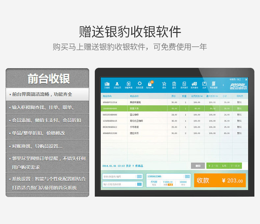The height and width of the screenshot is (224, 260).
Task: Select the 黑森林蛋糕 product row
Action: tap(174, 102)
